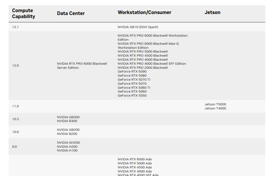
Task: Select the Jetson T5000 entry
Action: [215, 104]
